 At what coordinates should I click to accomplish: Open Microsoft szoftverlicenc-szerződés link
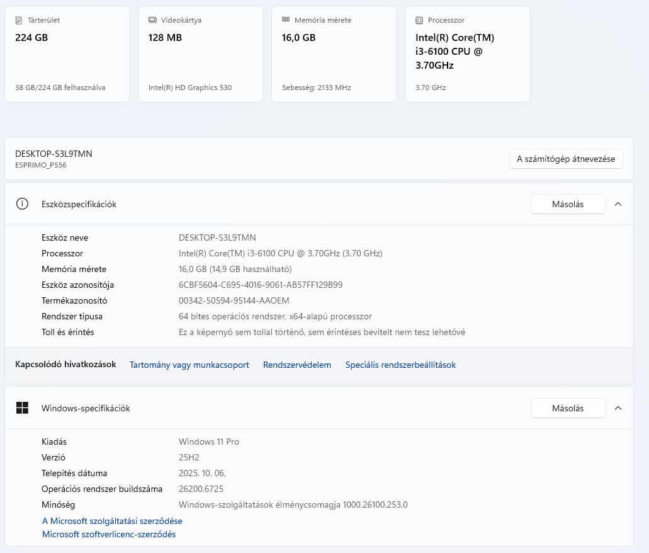click(109, 534)
